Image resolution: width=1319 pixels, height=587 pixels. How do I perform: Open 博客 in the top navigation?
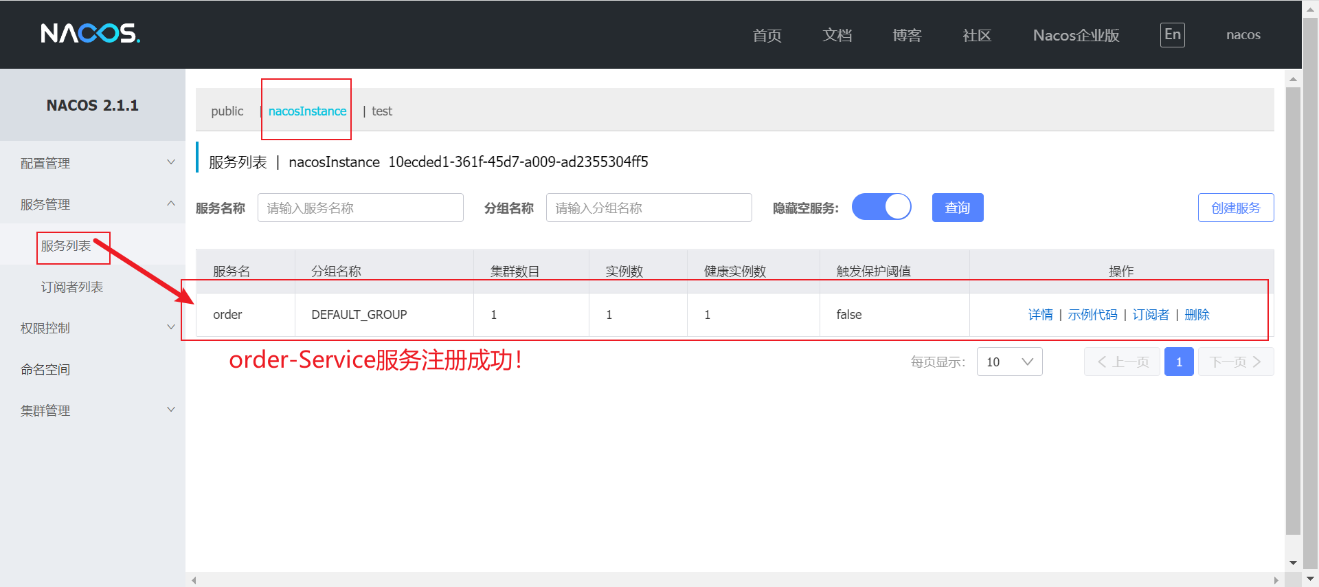(907, 35)
